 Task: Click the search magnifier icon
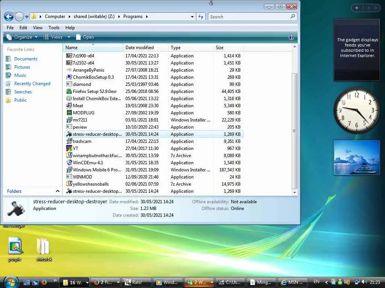click(293, 16)
